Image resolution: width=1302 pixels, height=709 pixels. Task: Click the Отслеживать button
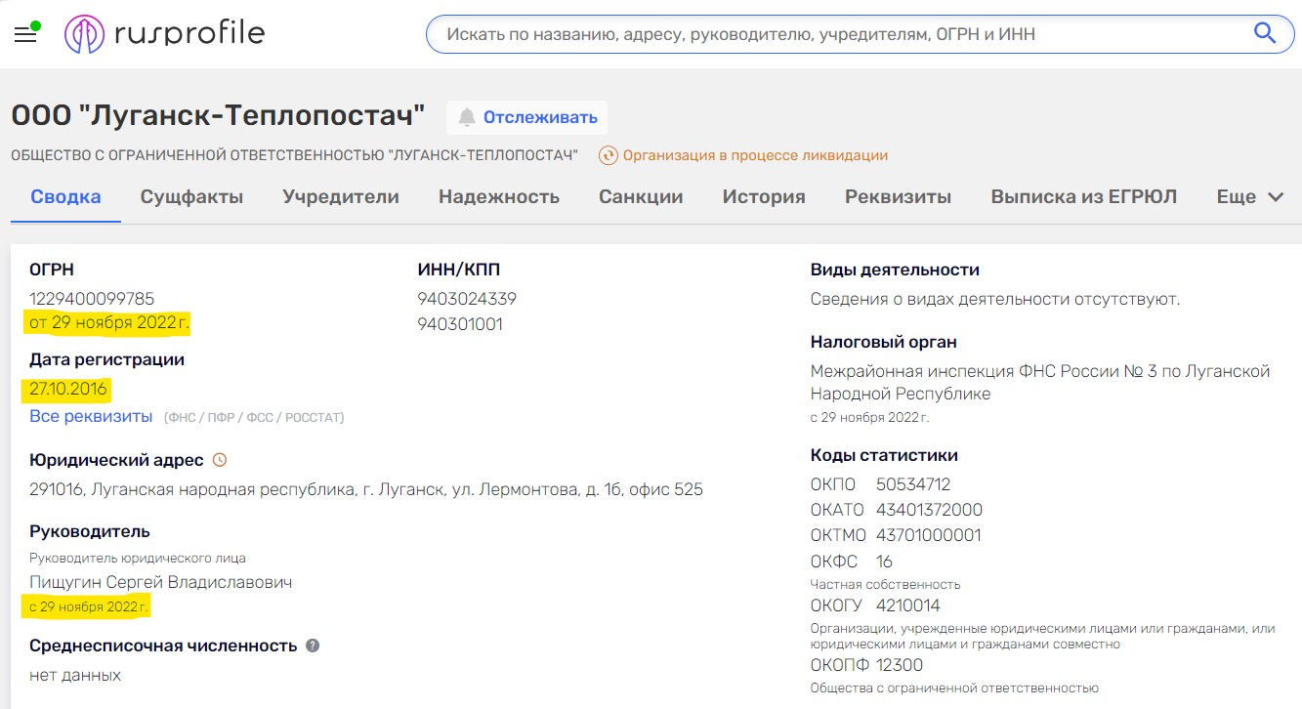point(527,117)
